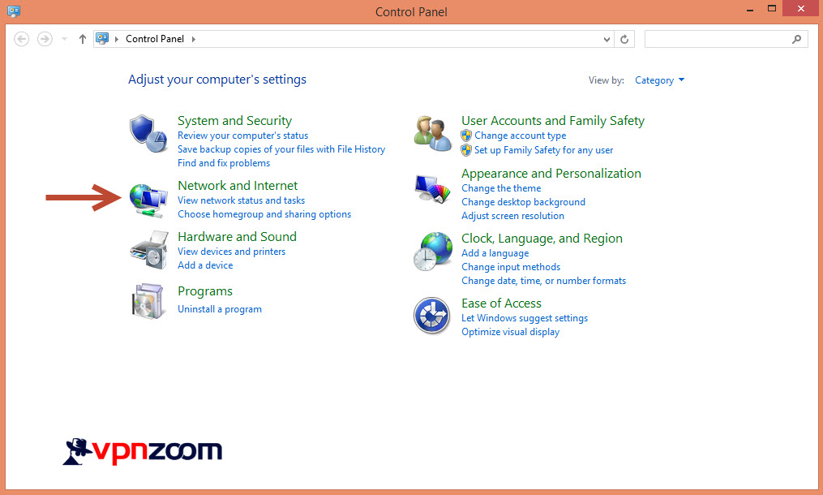The width and height of the screenshot is (823, 495).
Task: Maximize the Control Panel window
Action: click(772, 8)
